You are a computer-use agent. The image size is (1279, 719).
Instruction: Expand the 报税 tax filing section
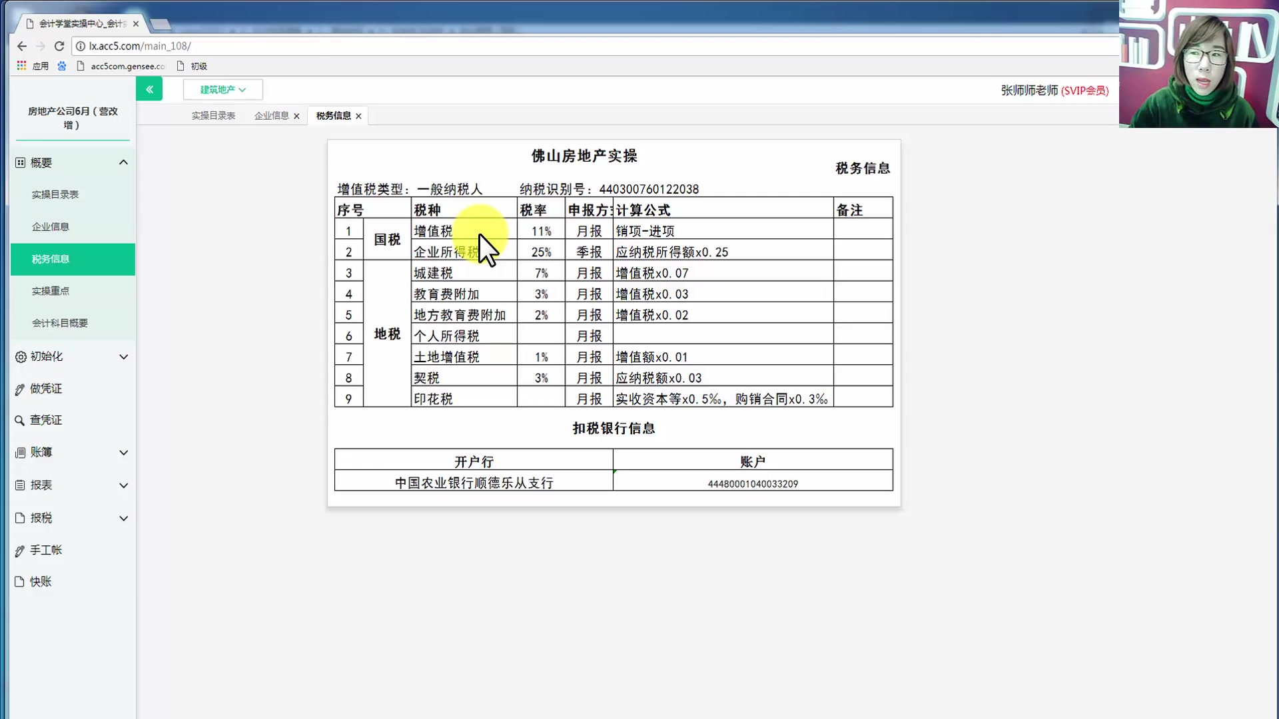click(123, 518)
